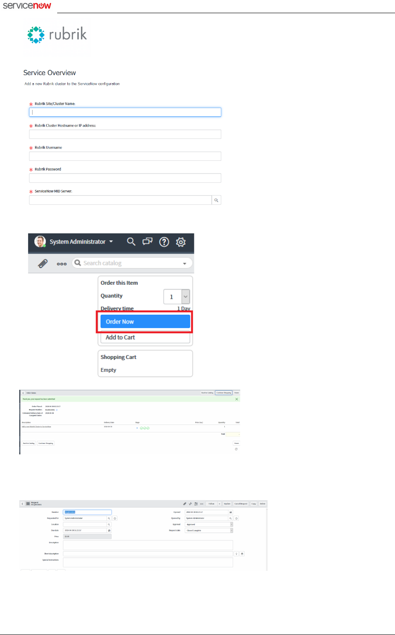Click Requested for lookup magnifier

[109, 518]
